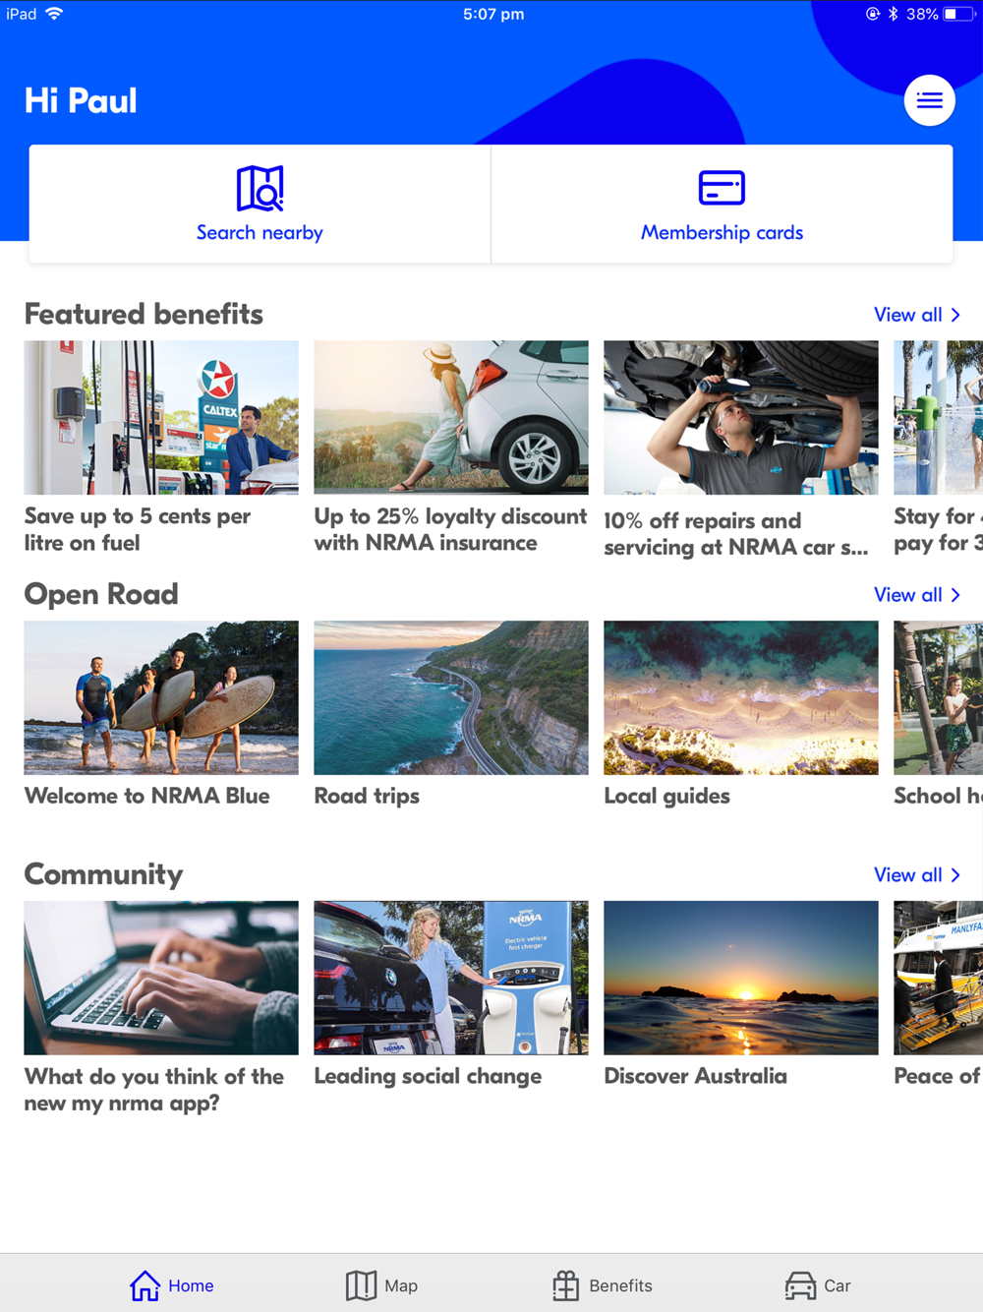Expand Featured benefits via chevron arrow
The width and height of the screenshot is (983, 1312).
coord(955,315)
